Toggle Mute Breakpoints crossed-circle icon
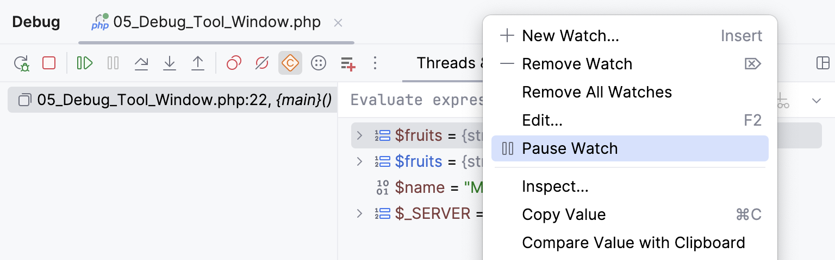The image size is (835, 260). tap(262, 63)
